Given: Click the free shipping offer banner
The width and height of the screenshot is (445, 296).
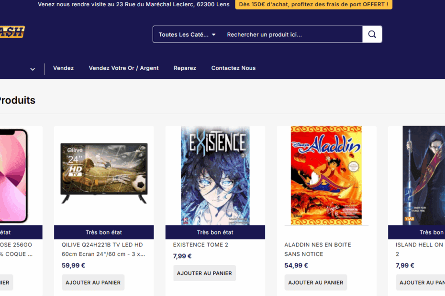Looking at the screenshot, I should click(x=313, y=4).
